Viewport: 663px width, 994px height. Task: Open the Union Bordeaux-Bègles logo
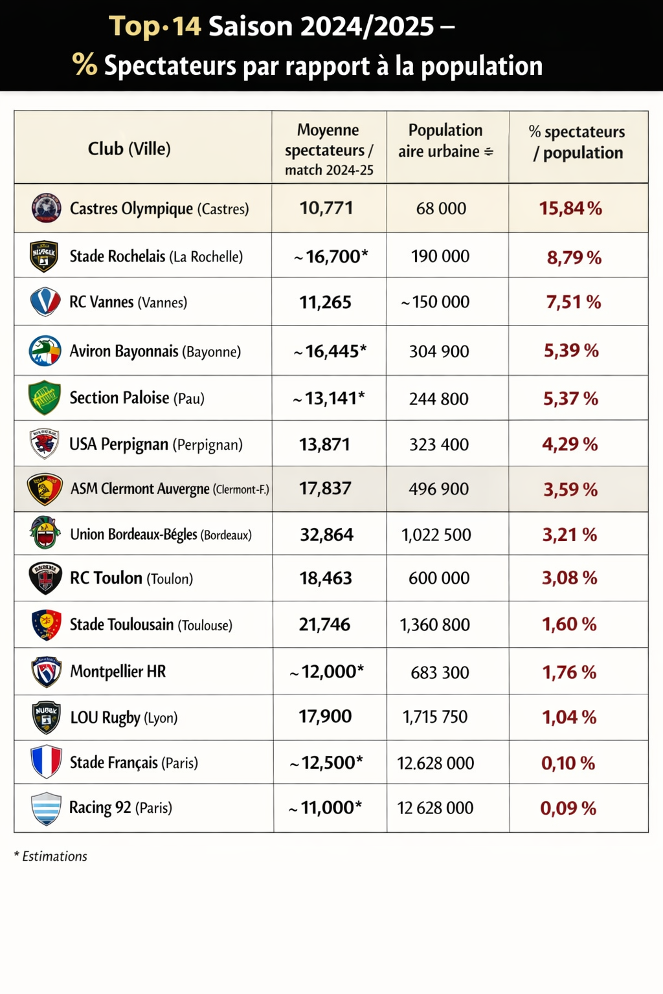click(45, 534)
